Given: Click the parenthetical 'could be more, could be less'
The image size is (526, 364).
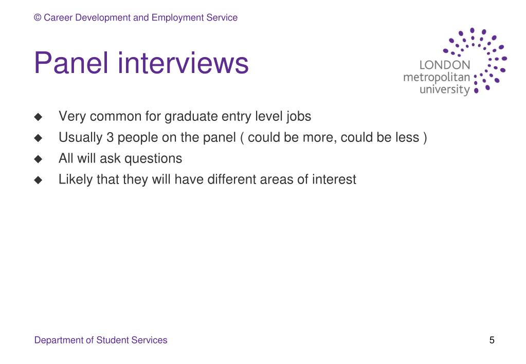Looking at the screenshot, I should point(334,138).
